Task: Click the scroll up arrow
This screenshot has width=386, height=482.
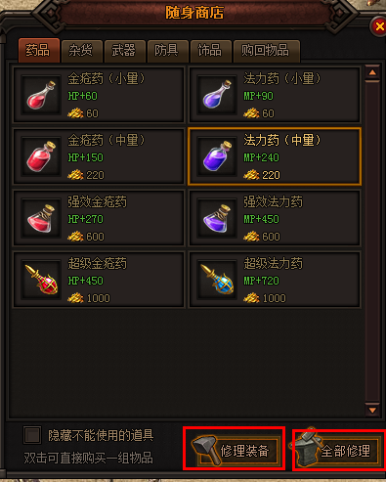Action: [x=372, y=72]
